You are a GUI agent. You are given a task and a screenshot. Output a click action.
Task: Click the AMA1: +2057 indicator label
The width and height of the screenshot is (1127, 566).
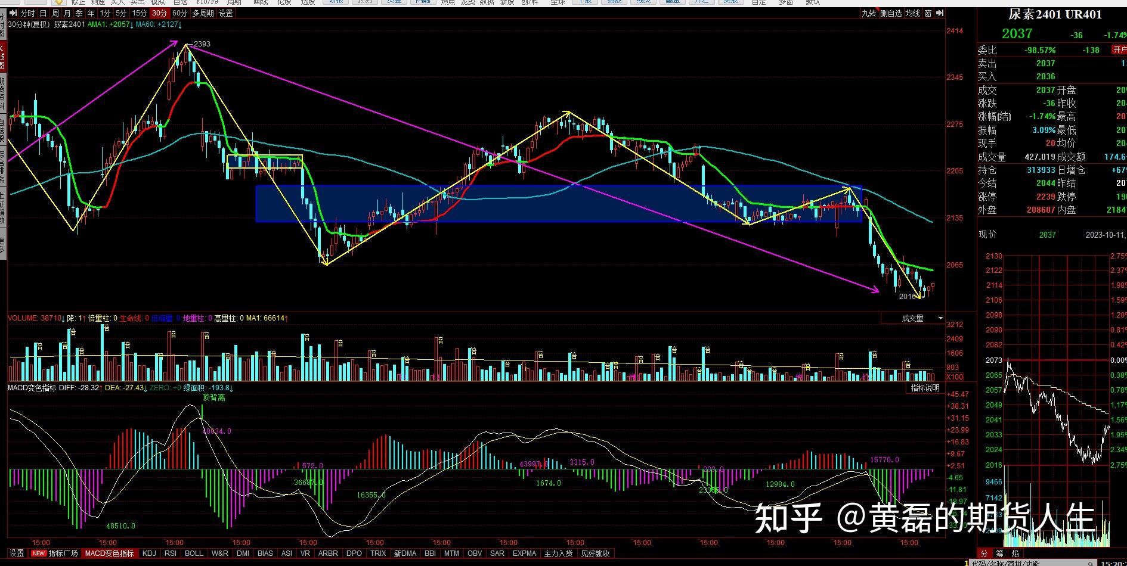coord(110,24)
